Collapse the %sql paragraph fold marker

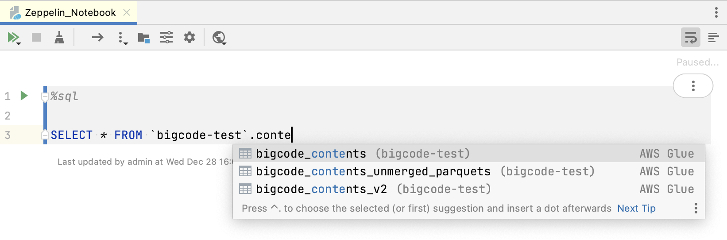45,96
